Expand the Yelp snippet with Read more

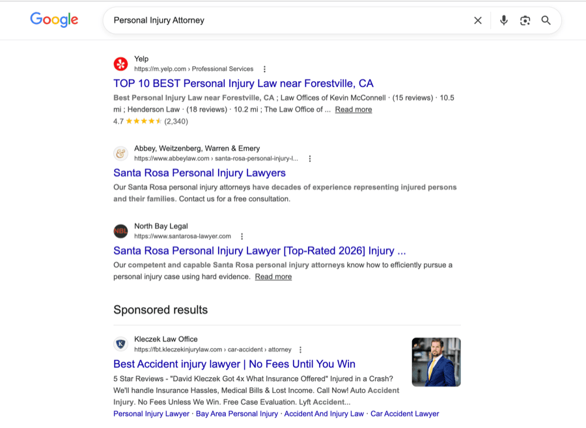[353, 109]
